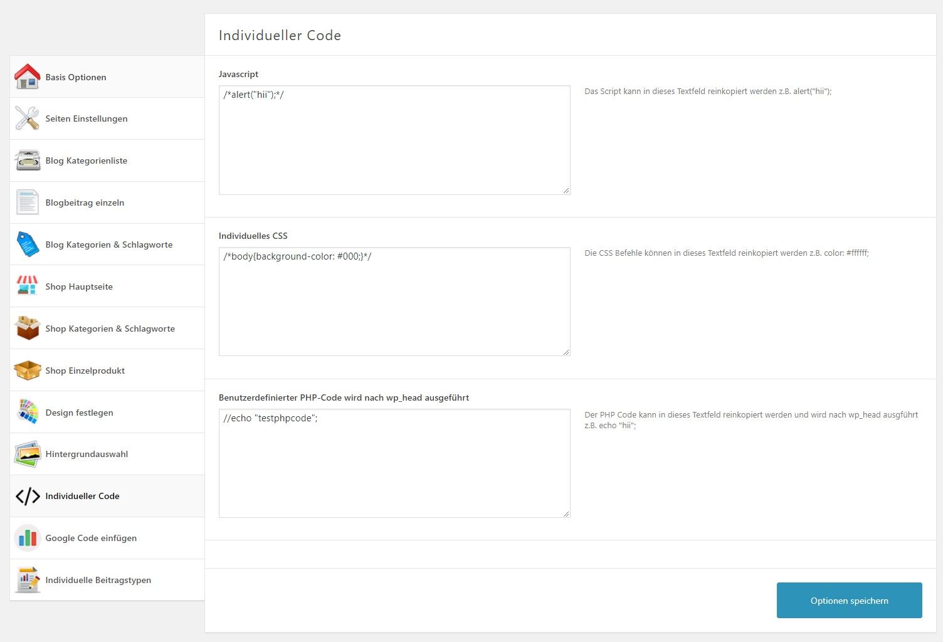Go to Design festlegen section
The width and height of the screenshot is (943, 642).
pos(107,412)
